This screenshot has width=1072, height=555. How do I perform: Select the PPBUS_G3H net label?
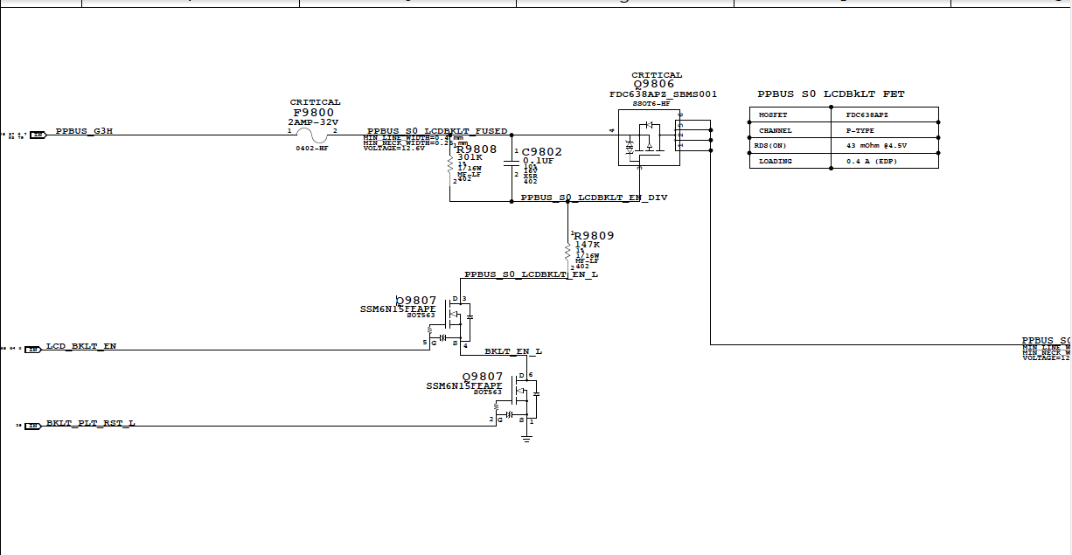pyautogui.click(x=84, y=131)
